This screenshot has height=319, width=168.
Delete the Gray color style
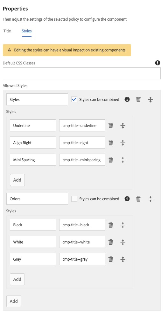111,259
